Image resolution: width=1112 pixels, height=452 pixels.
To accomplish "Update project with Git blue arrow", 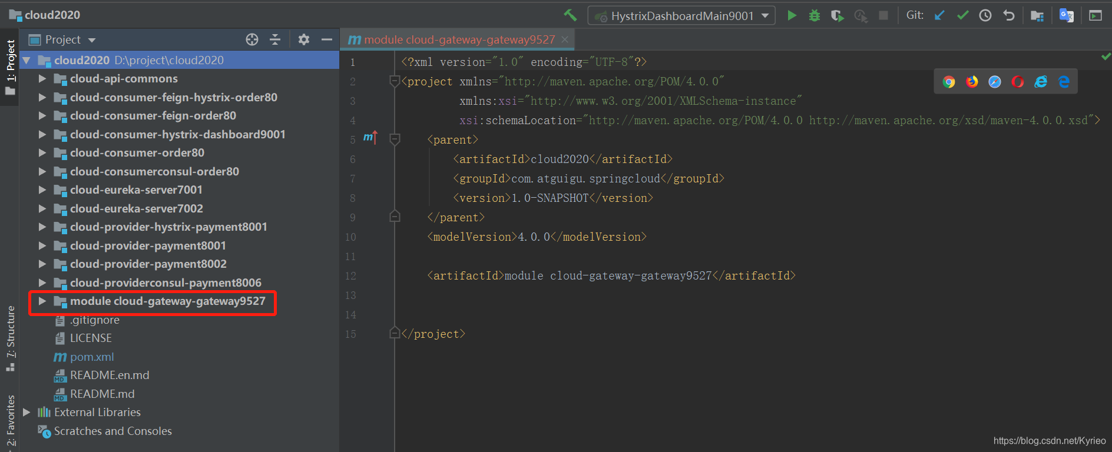I will click(939, 15).
